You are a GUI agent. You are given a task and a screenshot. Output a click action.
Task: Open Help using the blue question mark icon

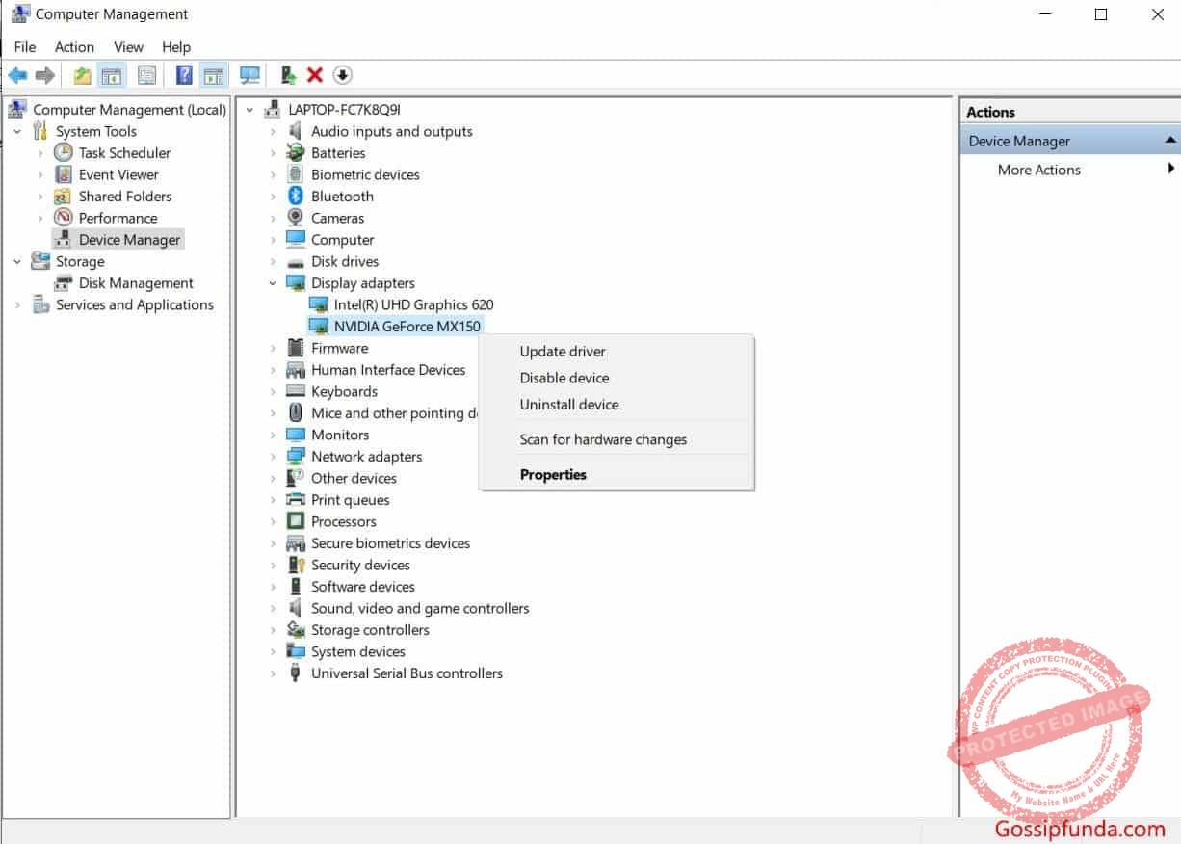[184, 74]
